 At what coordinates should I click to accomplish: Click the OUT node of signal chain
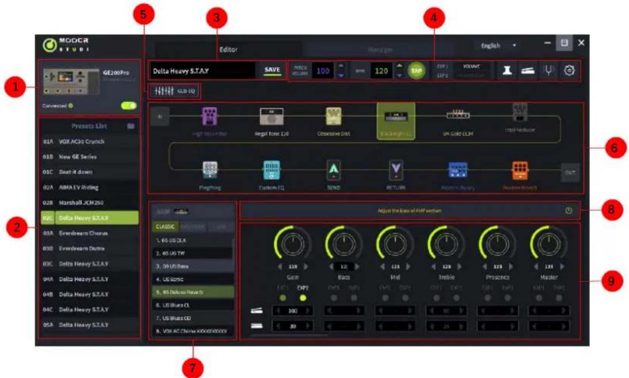[570, 173]
